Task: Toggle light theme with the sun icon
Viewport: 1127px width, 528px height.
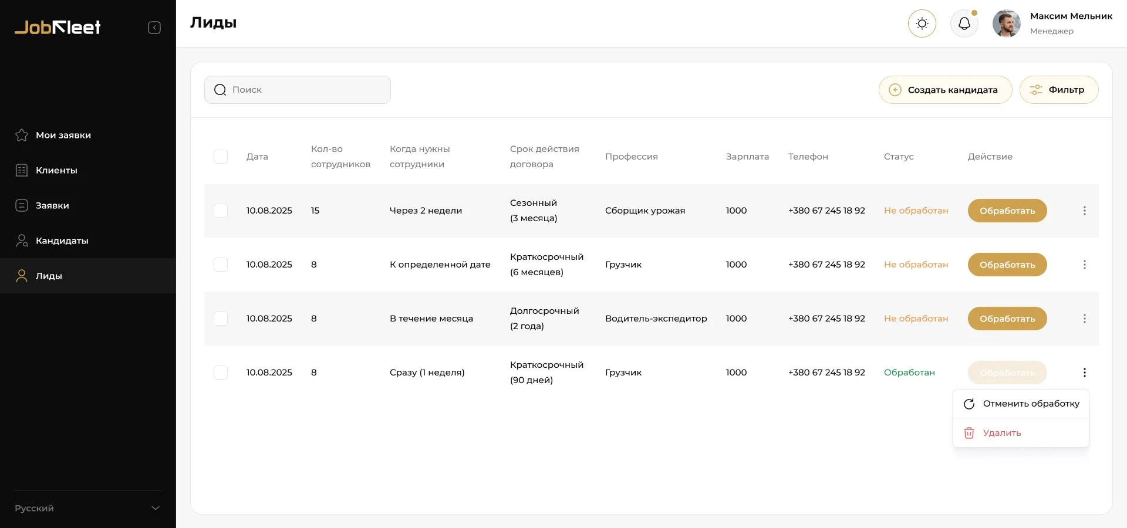Action: click(x=922, y=23)
